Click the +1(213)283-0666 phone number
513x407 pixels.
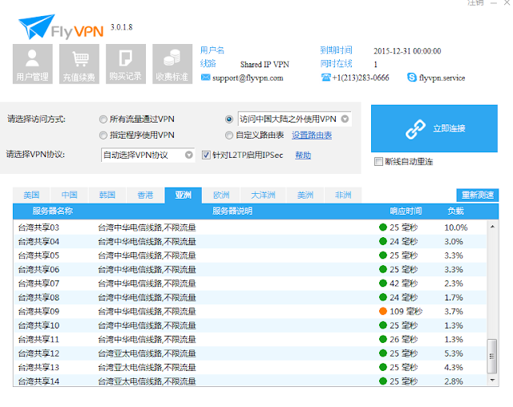tap(361, 78)
